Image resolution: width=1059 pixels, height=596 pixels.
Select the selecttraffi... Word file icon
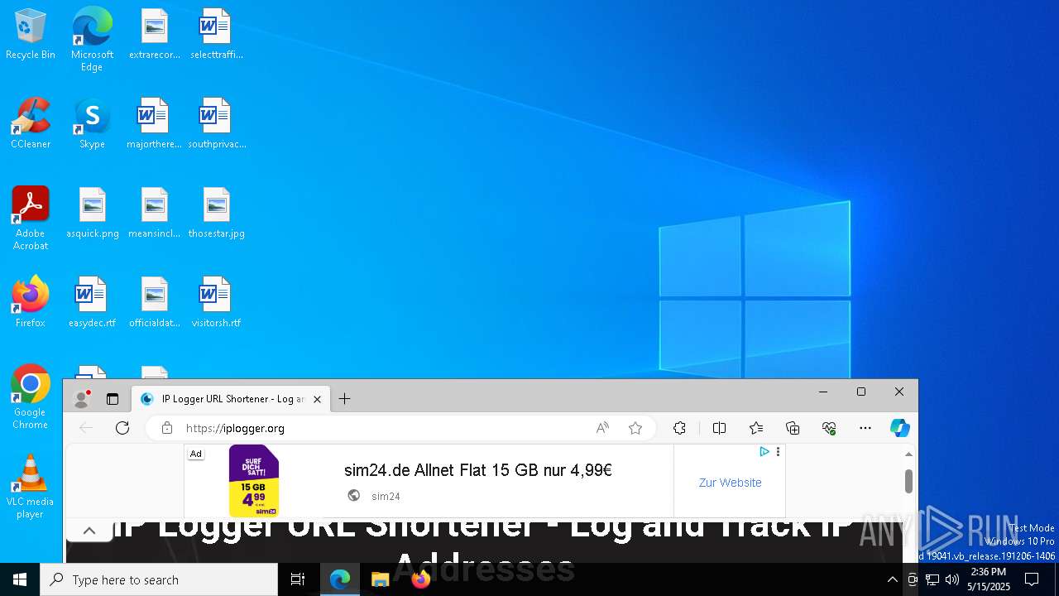tap(216, 35)
